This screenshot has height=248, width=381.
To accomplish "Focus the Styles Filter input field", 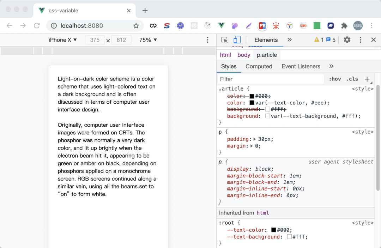I will pos(271,79).
